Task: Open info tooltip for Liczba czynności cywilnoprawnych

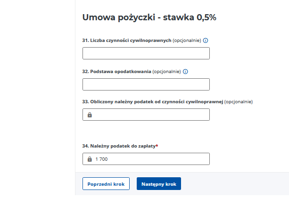Action: coord(206,41)
